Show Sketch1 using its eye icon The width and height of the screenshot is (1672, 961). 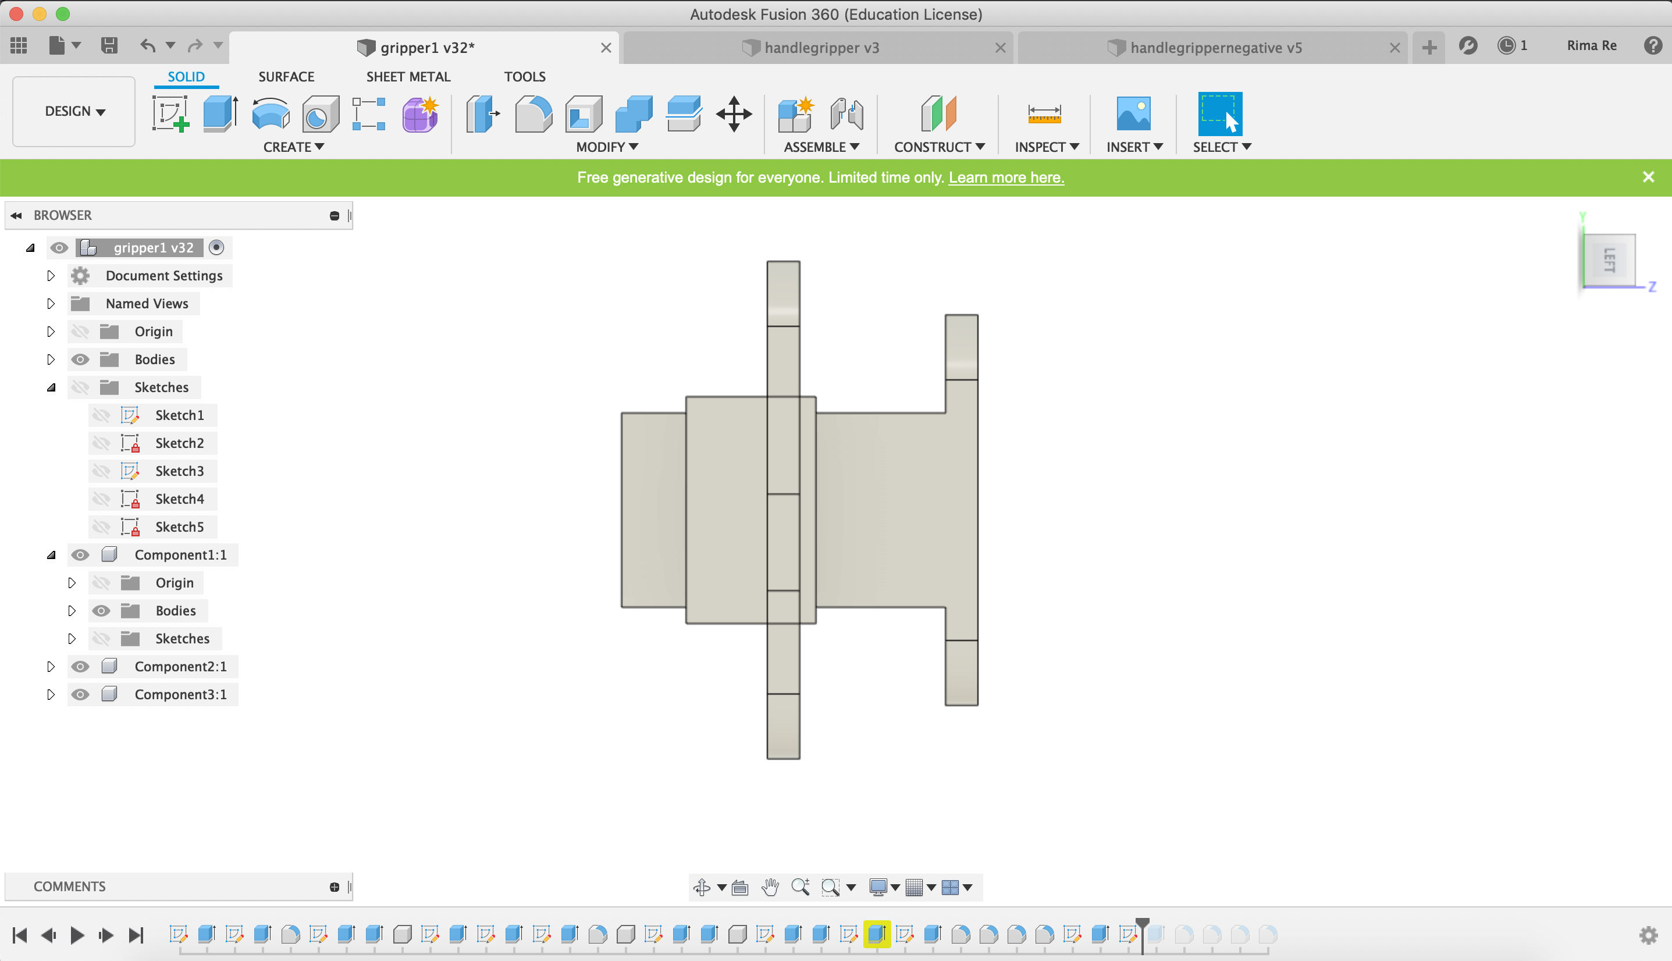pyautogui.click(x=101, y=415)
